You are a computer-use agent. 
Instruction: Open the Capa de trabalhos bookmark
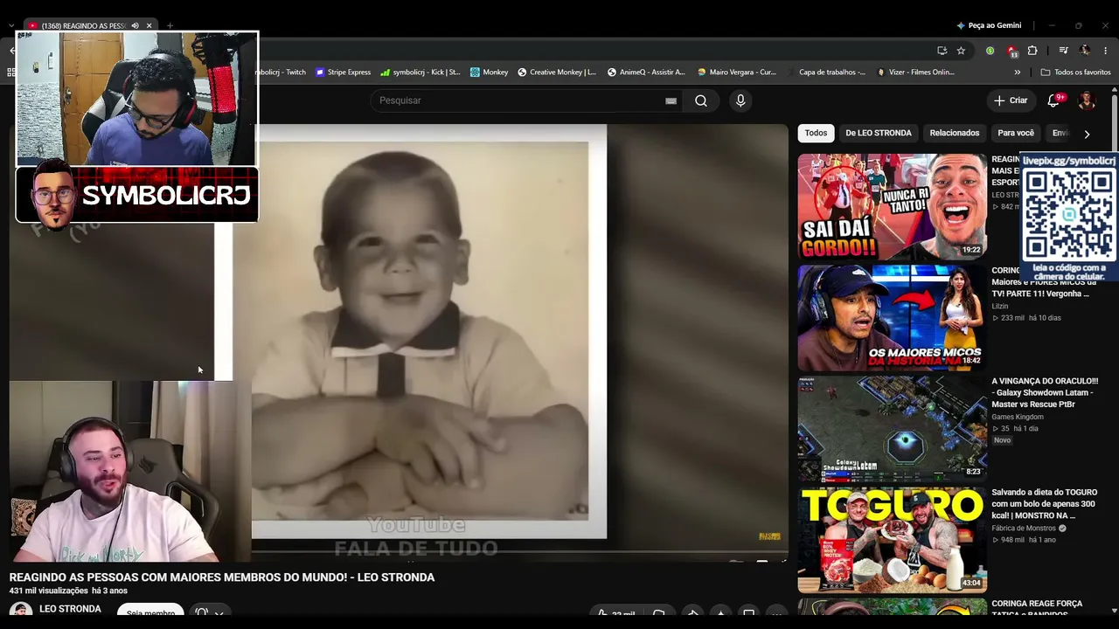[x=826, y=73]
